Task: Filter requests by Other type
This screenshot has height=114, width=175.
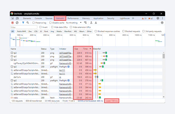Action: point(89,31)
